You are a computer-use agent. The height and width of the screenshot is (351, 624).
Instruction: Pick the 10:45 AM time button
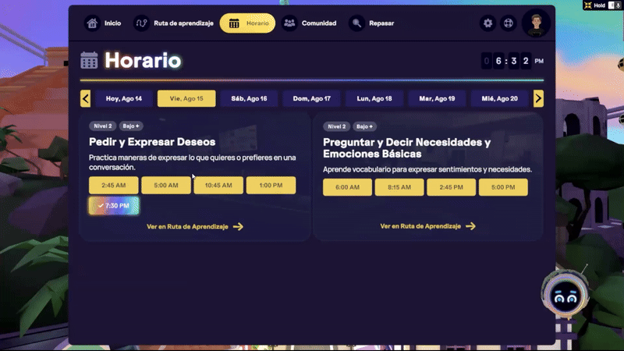(x=218, y=186)
